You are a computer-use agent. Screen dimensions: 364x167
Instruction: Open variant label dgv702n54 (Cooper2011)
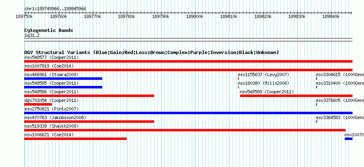(x=52, y=100)
